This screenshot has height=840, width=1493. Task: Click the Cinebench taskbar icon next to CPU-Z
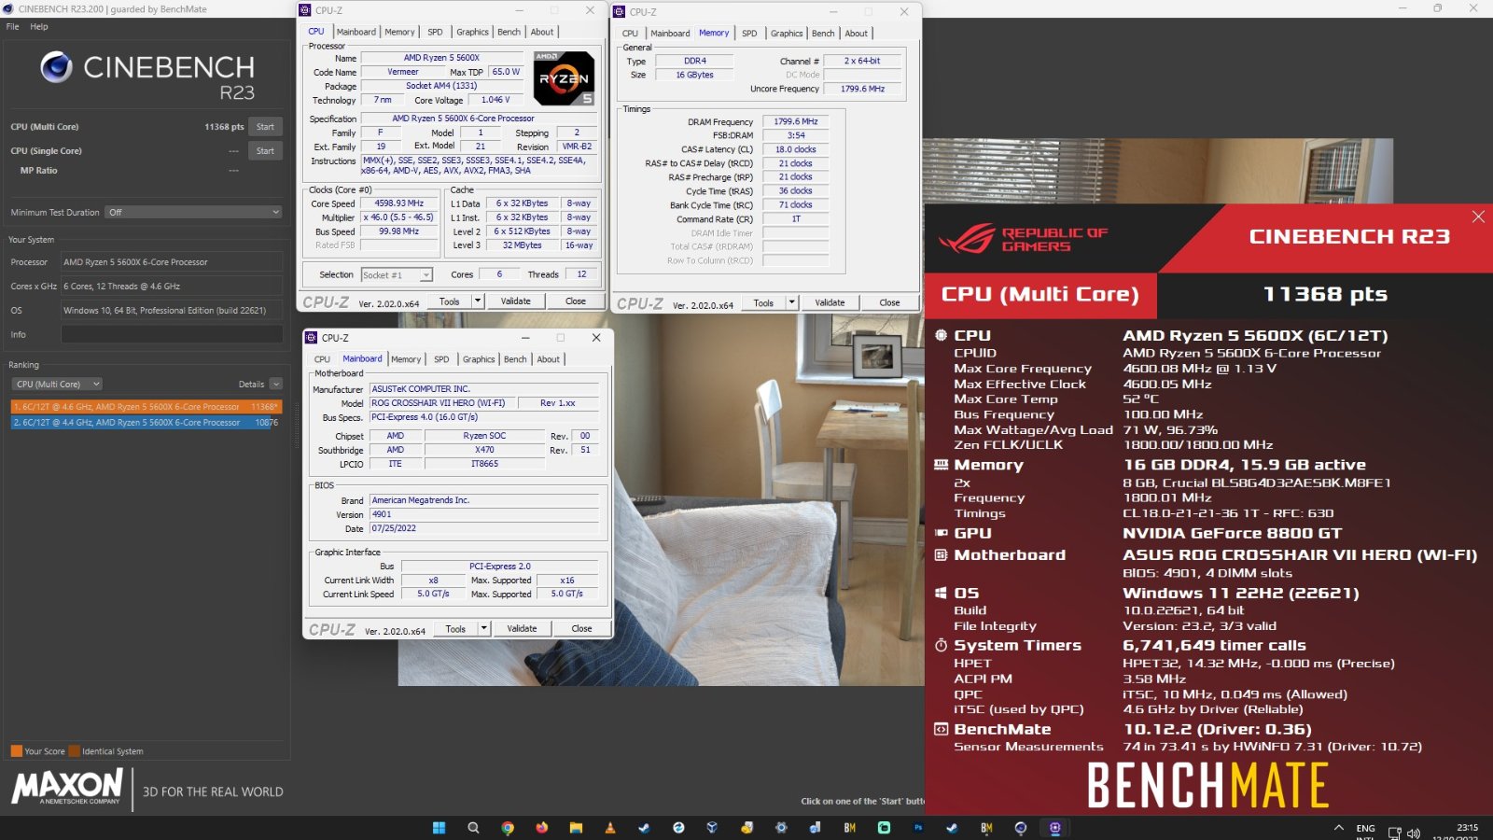tap(1021, 828)
